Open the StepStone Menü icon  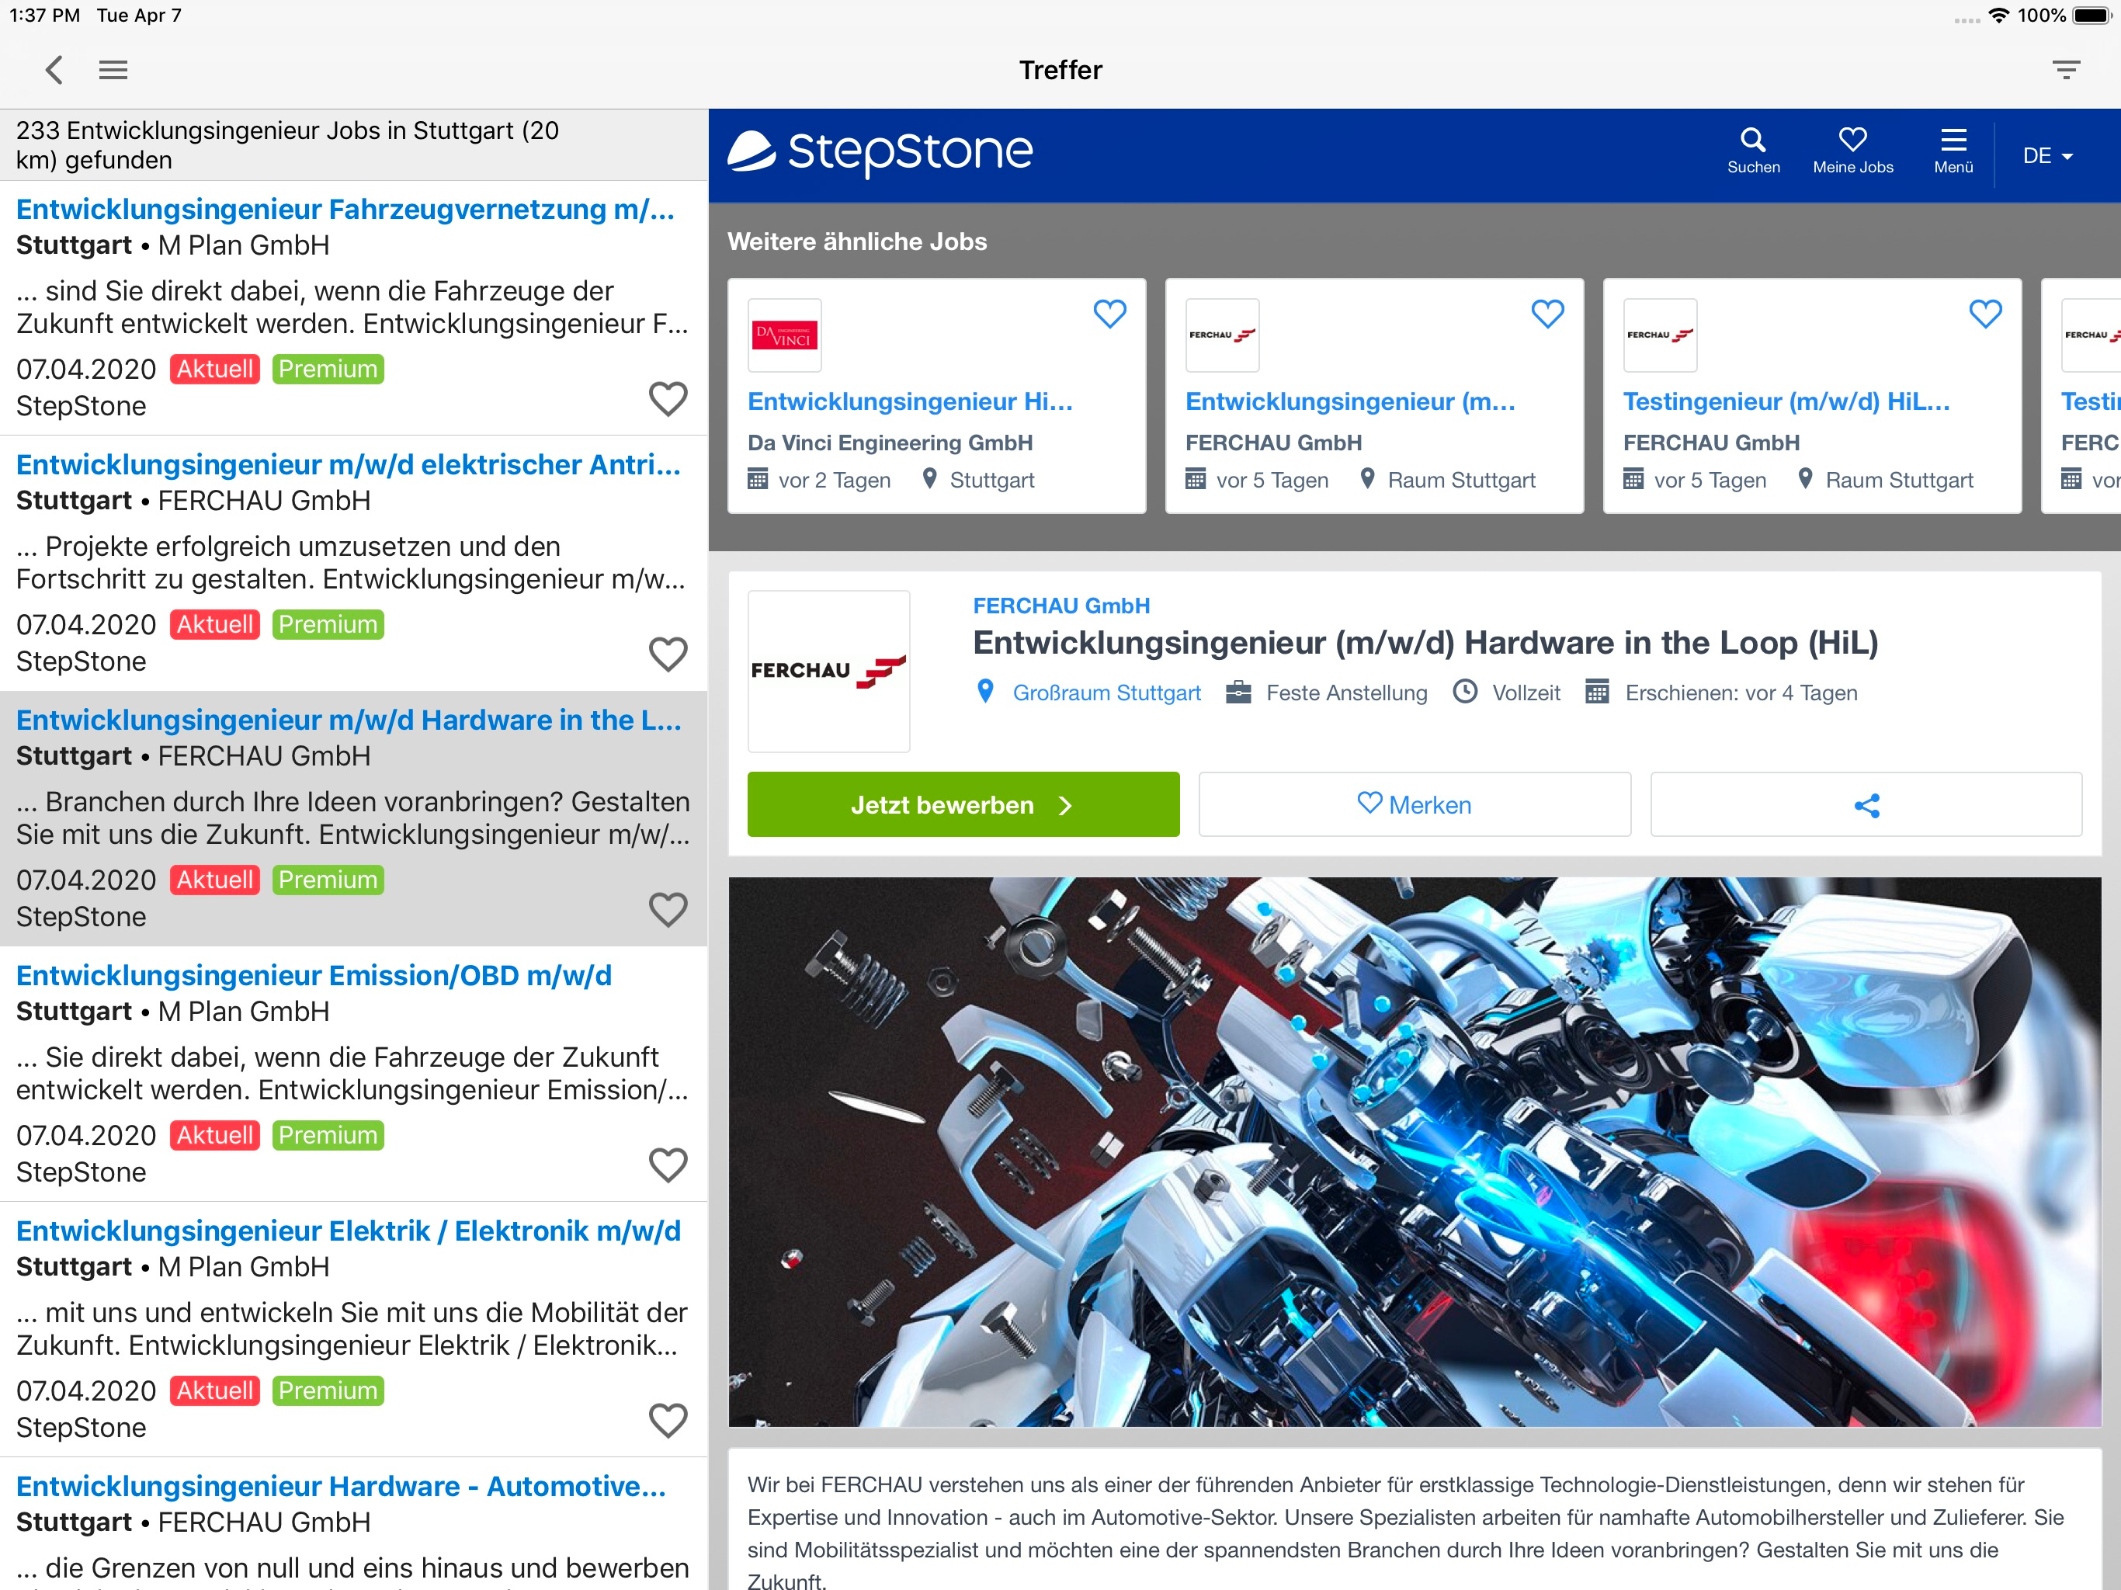click(1953, 152)
